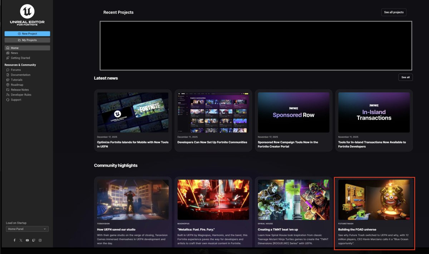
Task: Click the notes icon beside Release Notes
Action: (8, 90)
